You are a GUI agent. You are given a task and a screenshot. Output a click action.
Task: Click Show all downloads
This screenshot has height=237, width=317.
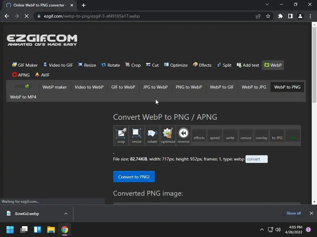pos(293,213)
